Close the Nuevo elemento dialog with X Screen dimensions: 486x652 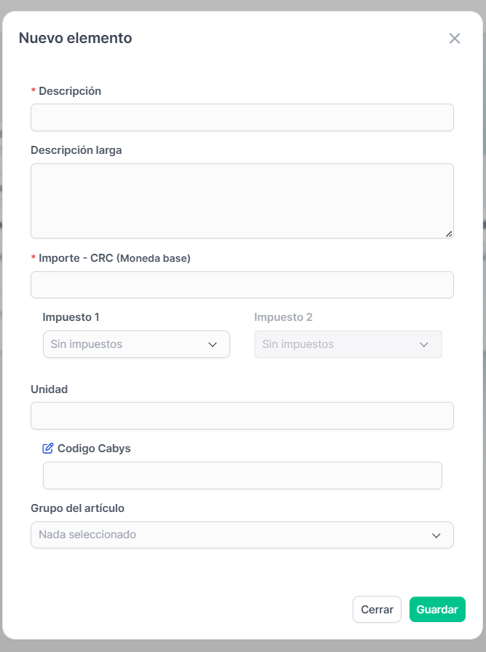[x=455, y=38]
